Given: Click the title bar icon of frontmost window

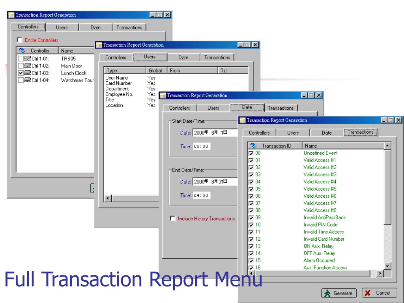Looking at the screenshot, I should [243, 120].
